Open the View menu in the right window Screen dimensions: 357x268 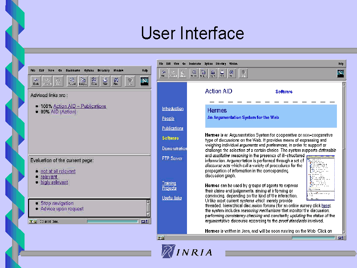[x=176, y=63]
